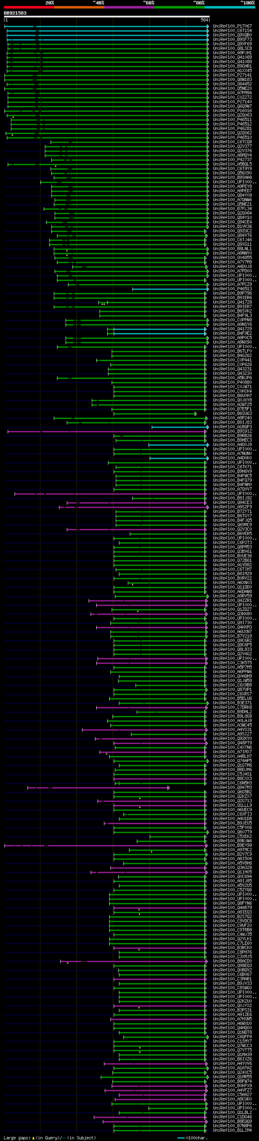Select the UniRef100_A7PM94 entry
259x1141 pixels.
point(232,93)
